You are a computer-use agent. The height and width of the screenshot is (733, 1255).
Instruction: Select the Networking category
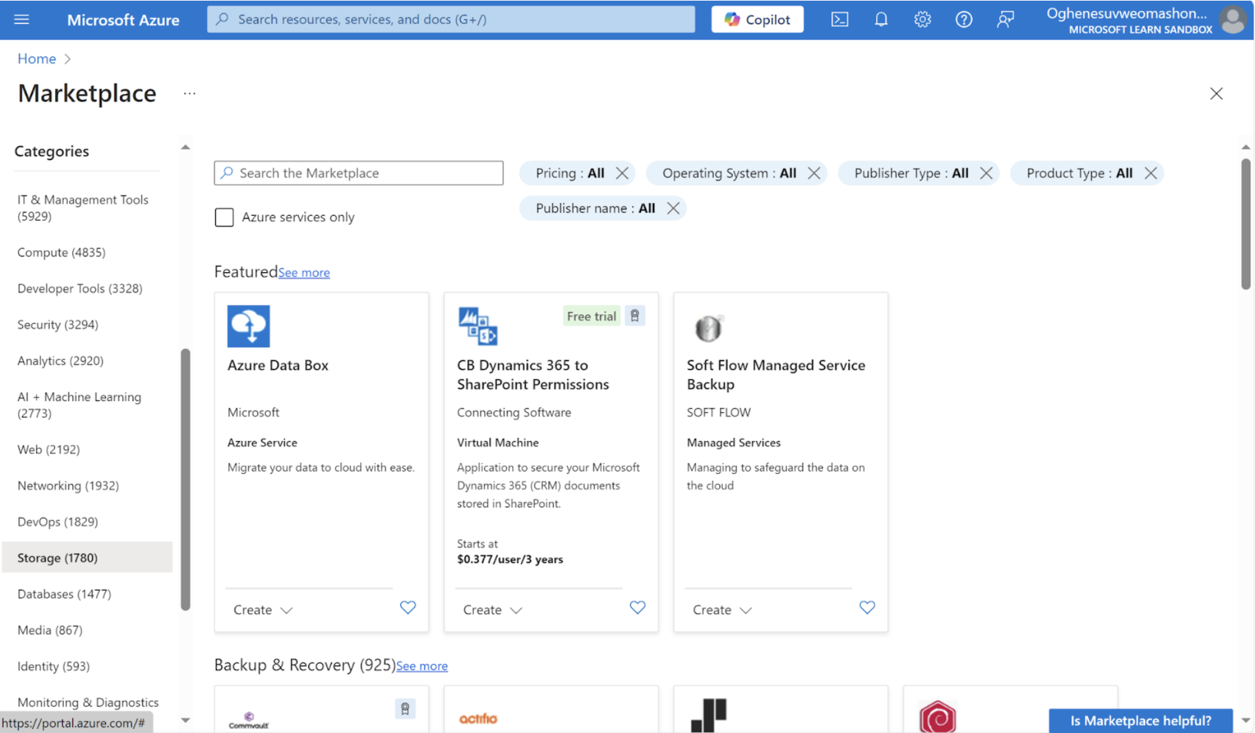point(87,486)
